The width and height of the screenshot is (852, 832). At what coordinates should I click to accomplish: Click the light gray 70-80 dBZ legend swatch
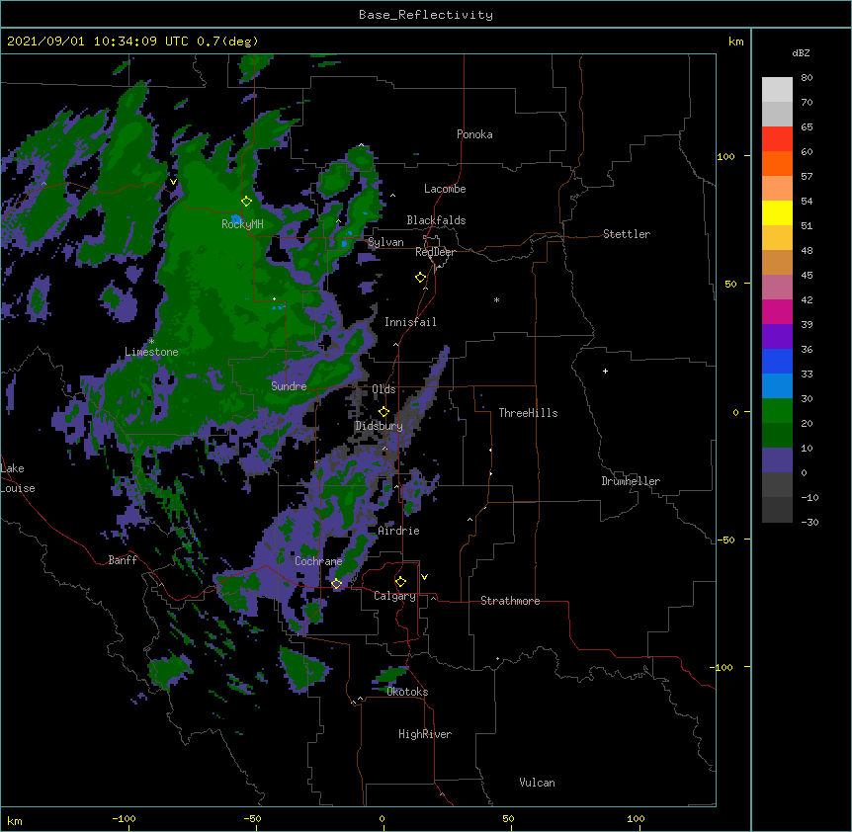coord(777,90)
